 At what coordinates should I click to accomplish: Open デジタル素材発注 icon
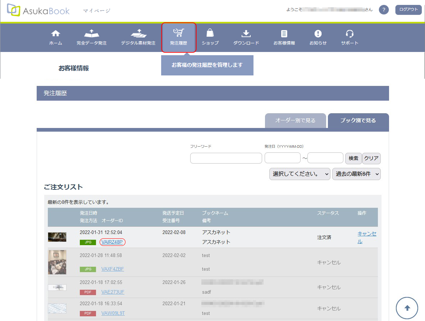coord(138,34)
